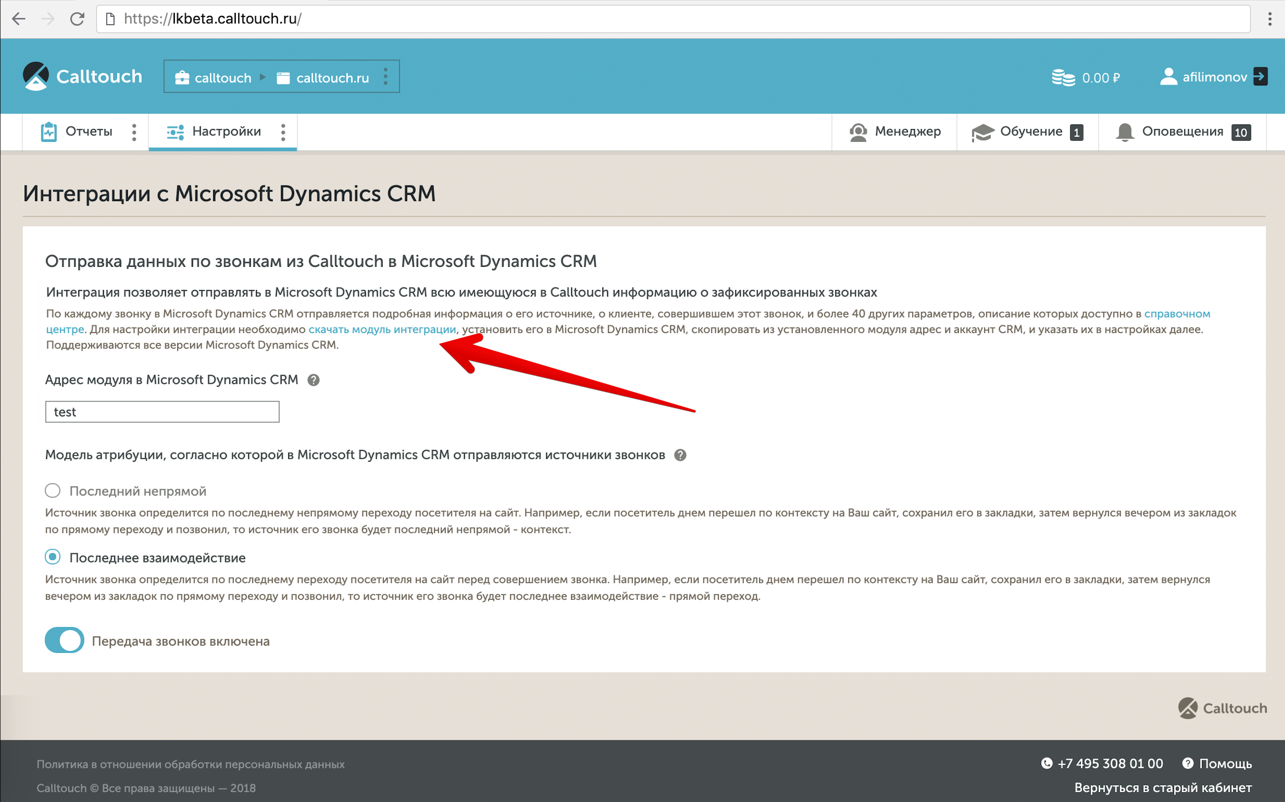Reload the page with browser refresh icon
The image size is (1285, 802).
pyautogui.click(x=77, y=19)
